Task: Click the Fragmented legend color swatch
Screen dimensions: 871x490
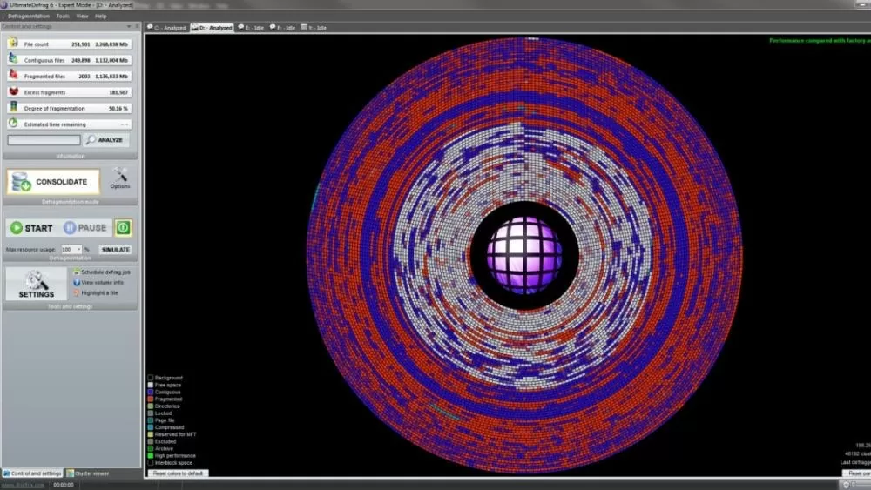Action: (x=150, y=399)
